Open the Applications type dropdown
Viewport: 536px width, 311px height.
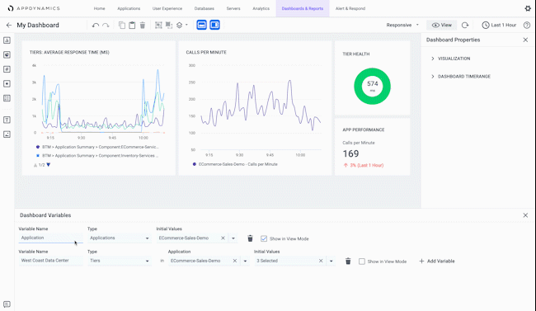[x=120, y=238]
